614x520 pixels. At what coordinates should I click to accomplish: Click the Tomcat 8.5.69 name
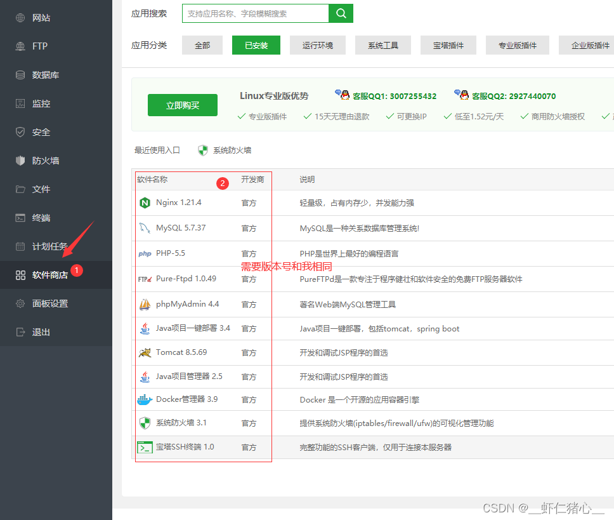pyautogui.click(x=181, y=352)
